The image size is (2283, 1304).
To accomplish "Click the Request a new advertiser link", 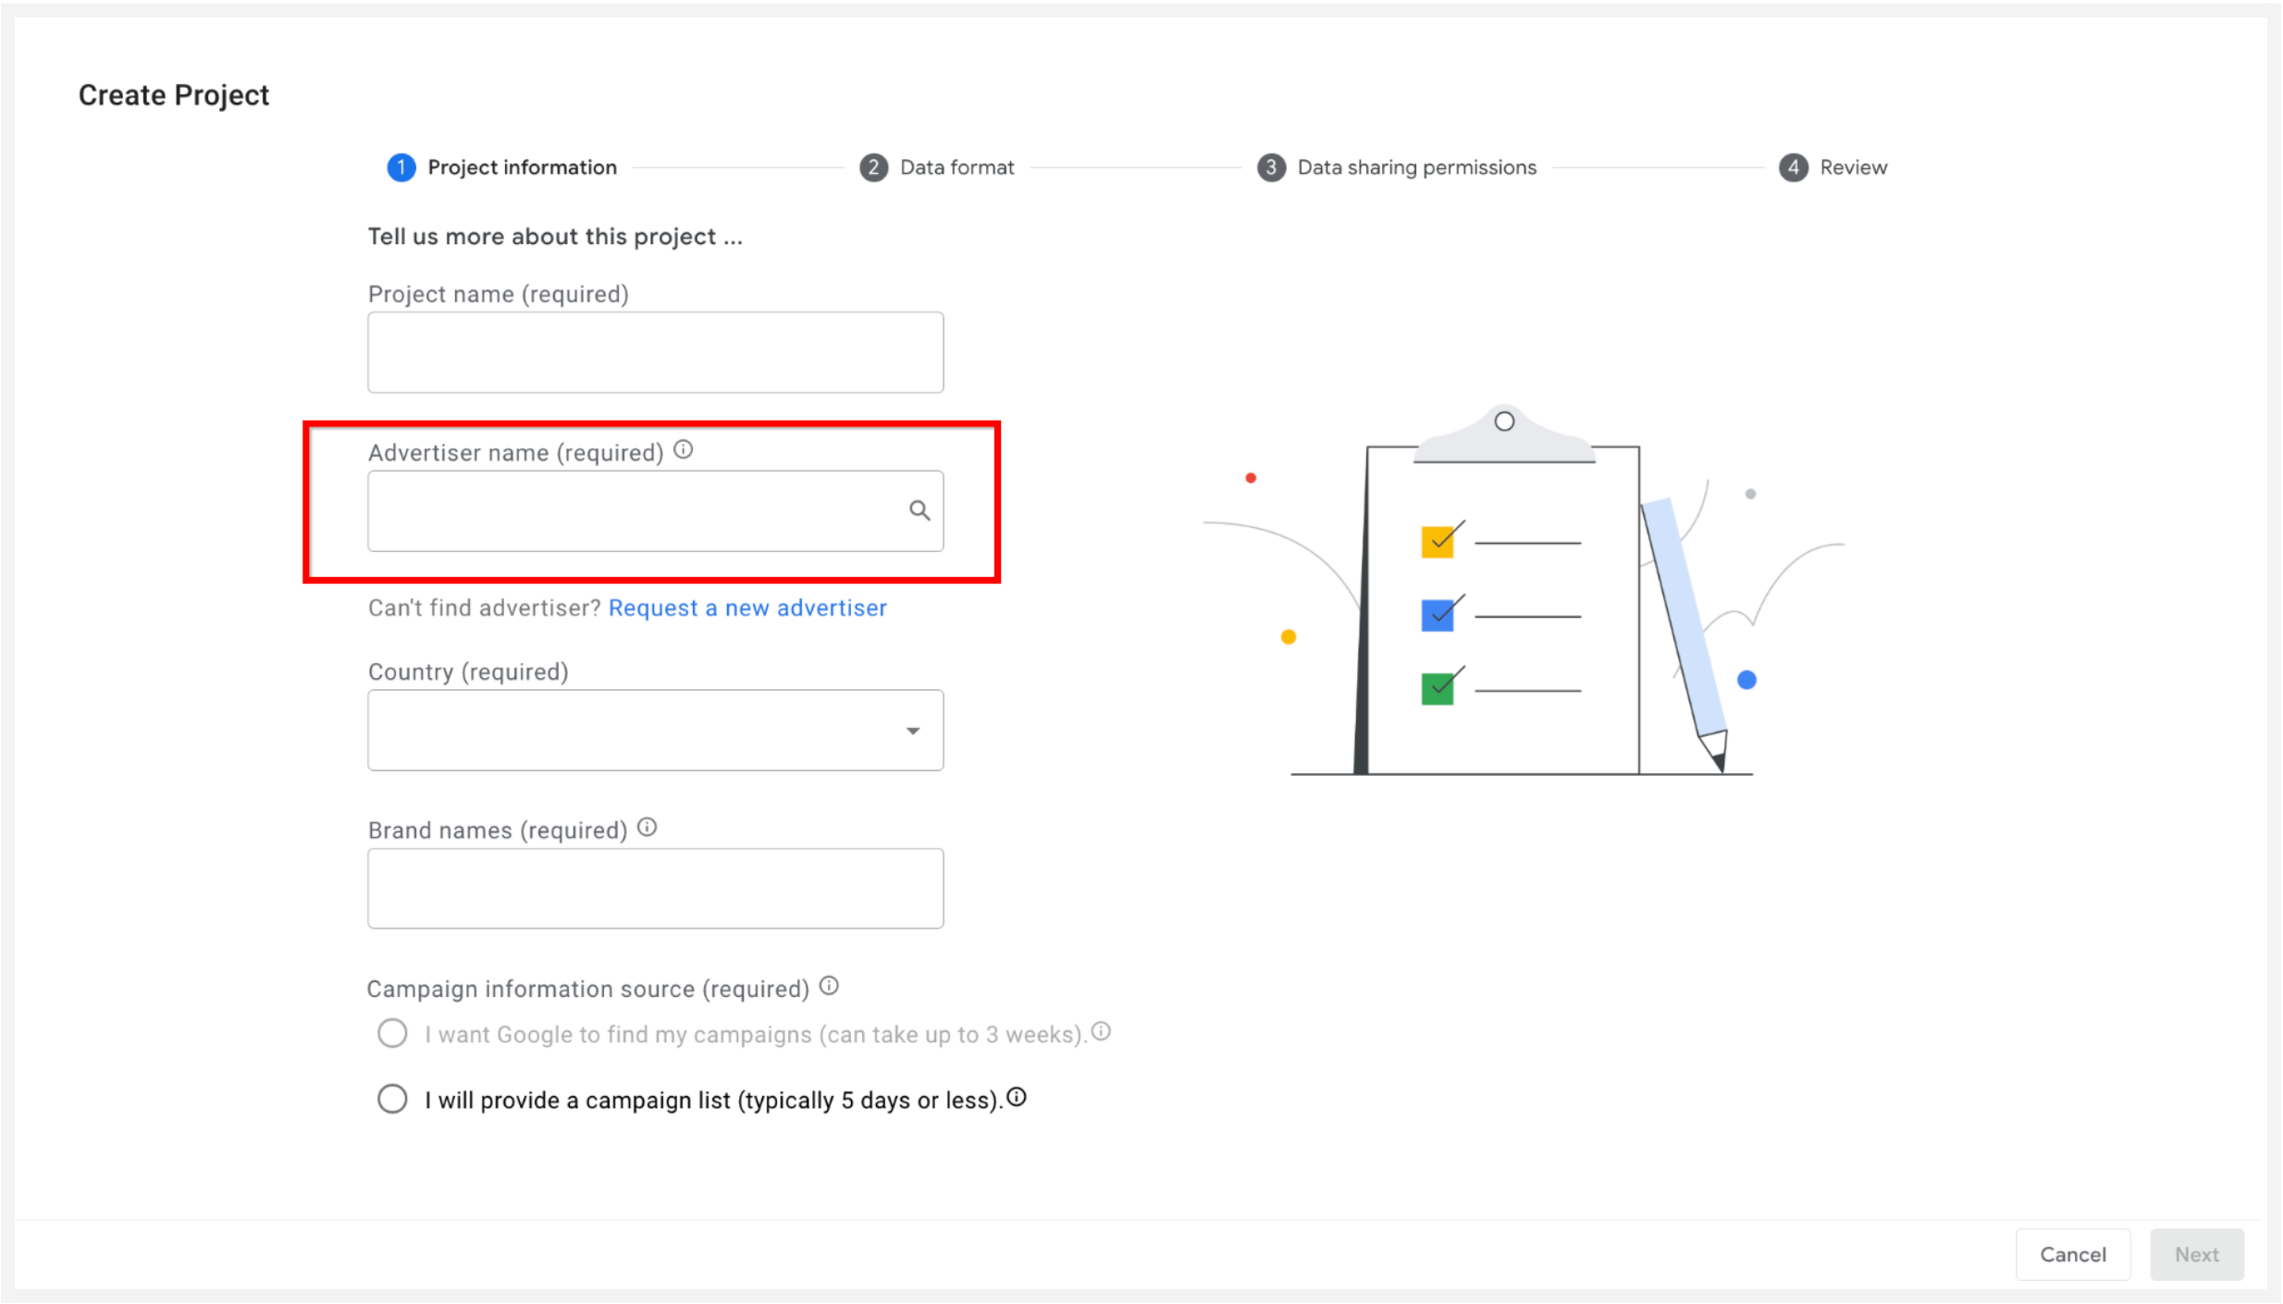I will click(747, 608).
